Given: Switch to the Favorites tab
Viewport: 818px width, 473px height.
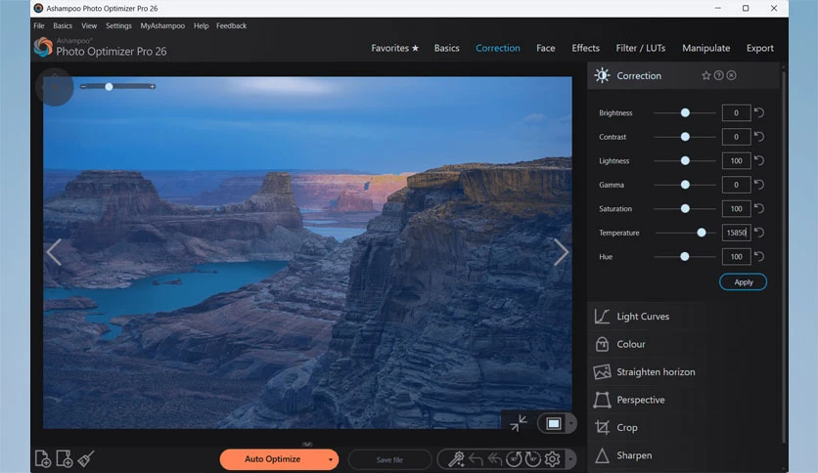Looking at the screenshot, I should 395,48.
